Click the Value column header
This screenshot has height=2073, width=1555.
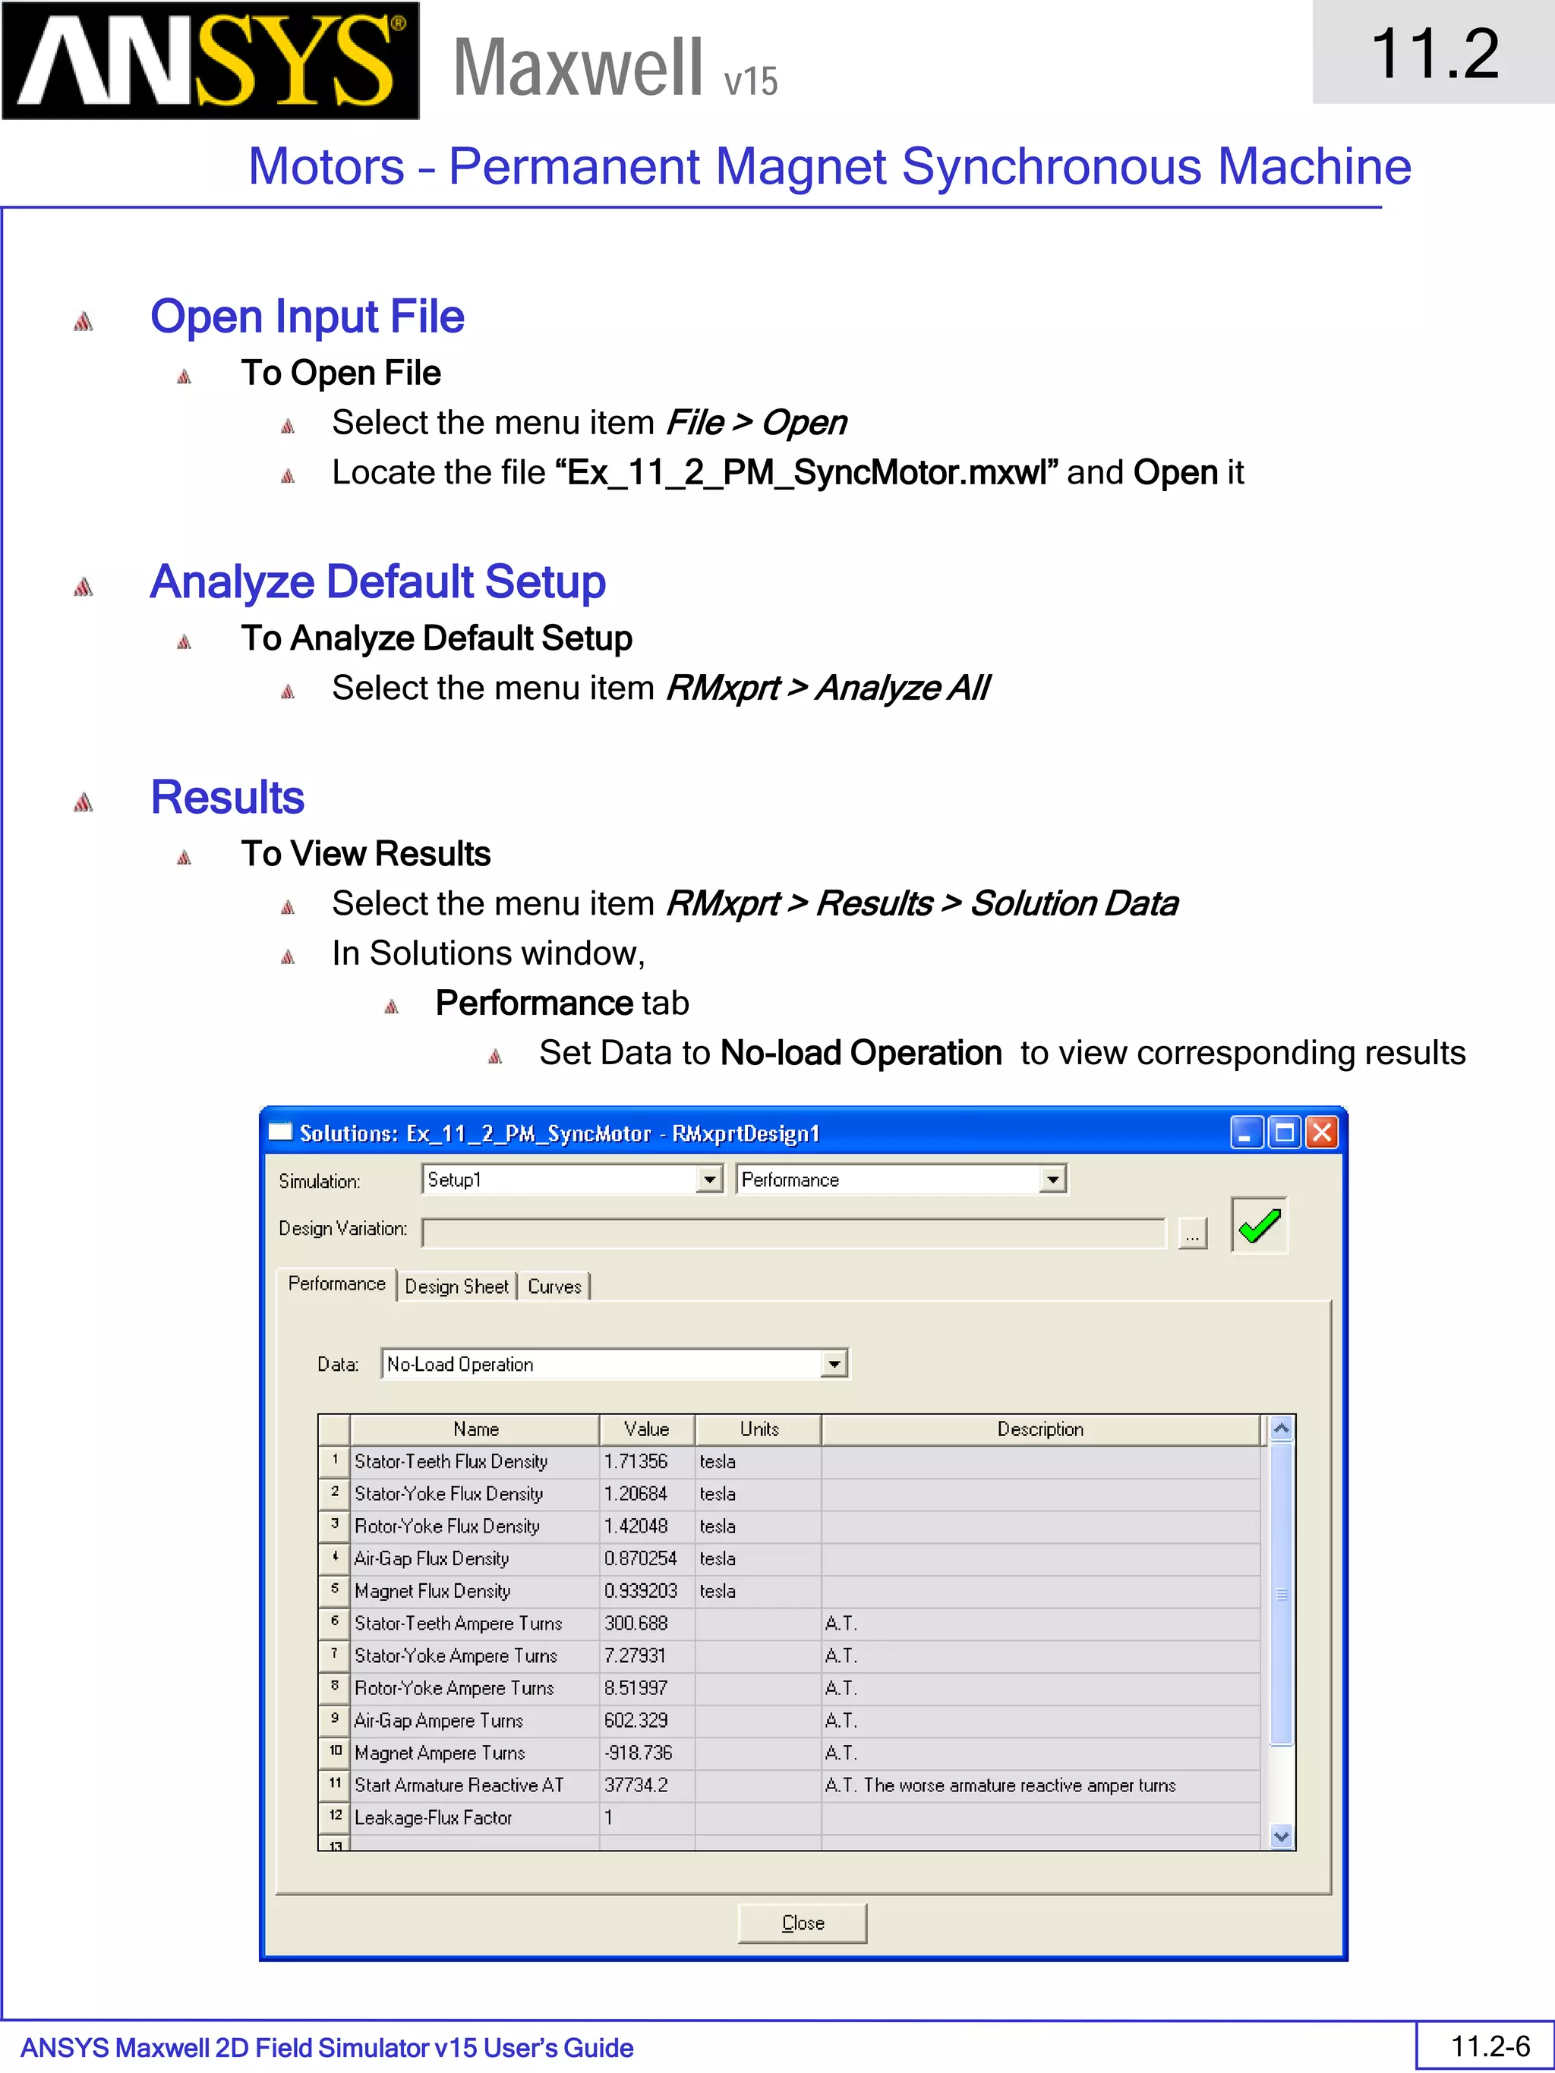pos(647,1429)
